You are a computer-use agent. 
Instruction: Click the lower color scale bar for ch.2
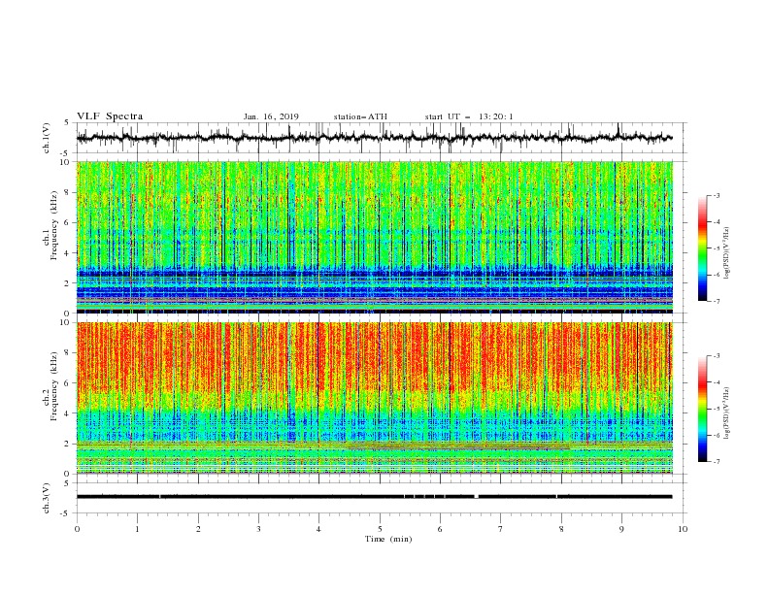tap(702, 409)
